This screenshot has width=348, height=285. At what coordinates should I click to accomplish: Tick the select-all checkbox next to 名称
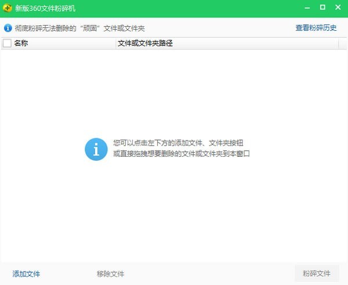(7, 43)
